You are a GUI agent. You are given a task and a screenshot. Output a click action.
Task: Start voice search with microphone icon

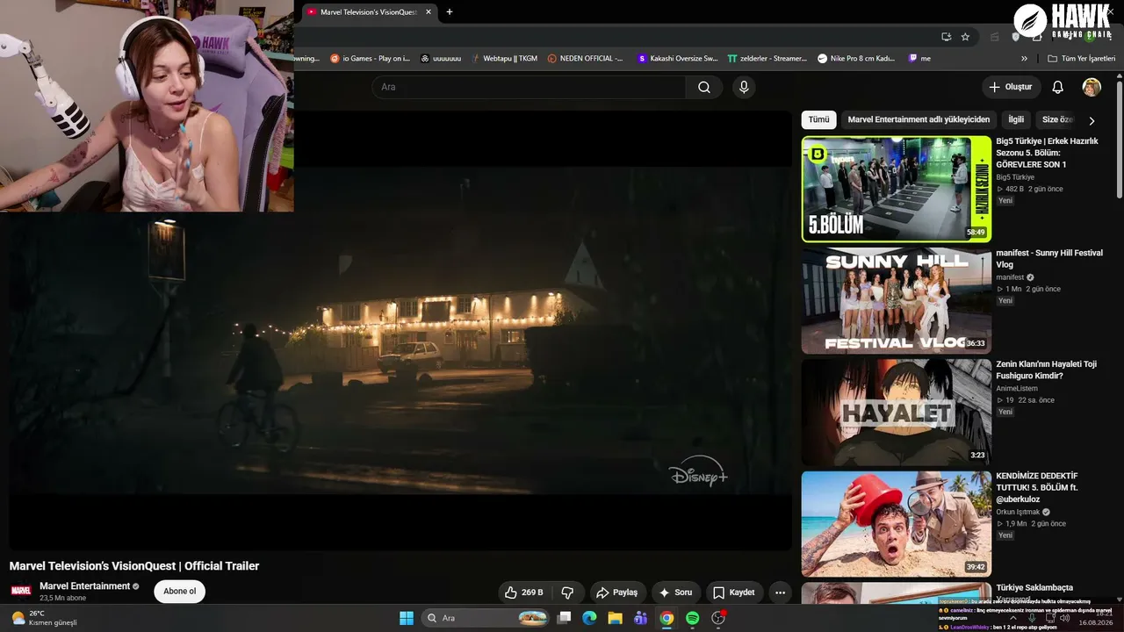coord(744,87)
